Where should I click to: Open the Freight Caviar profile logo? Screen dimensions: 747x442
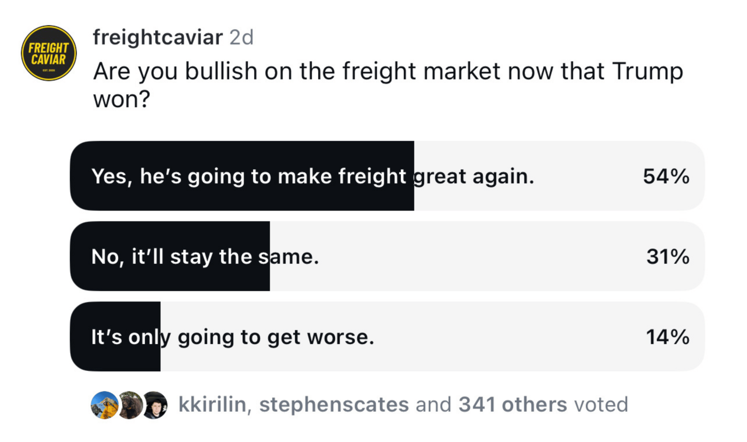pos(49,53)
